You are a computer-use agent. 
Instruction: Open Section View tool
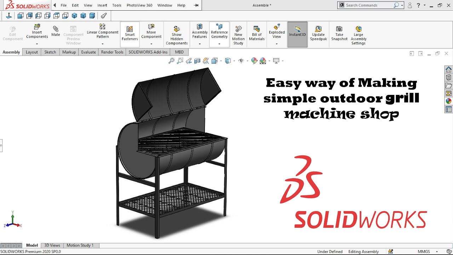[197, 61]
